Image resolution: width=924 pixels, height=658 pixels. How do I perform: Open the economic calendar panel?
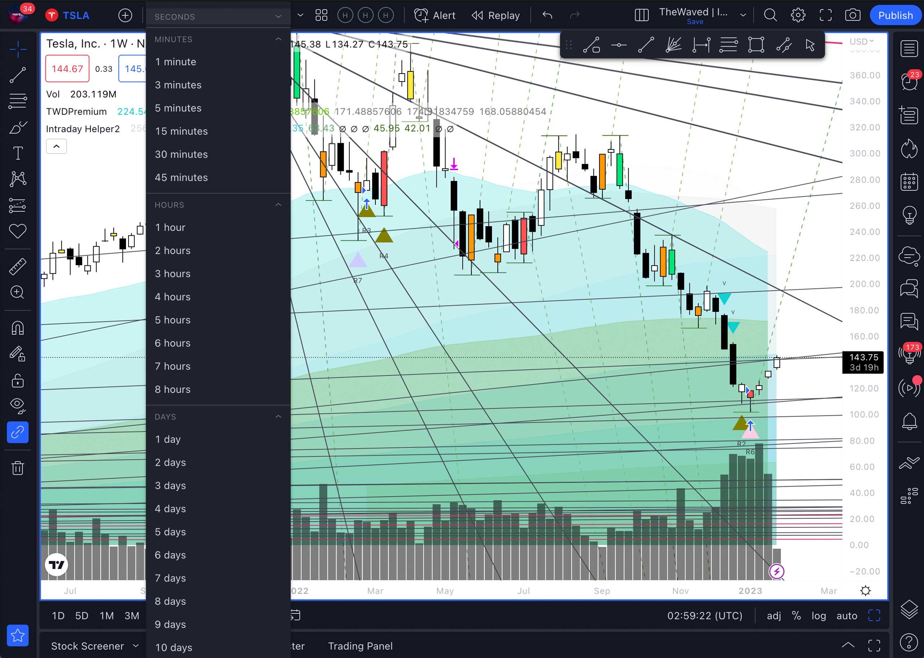coord(909,181)
